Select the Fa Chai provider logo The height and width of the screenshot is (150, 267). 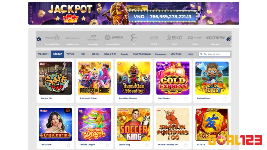(195, 39)
